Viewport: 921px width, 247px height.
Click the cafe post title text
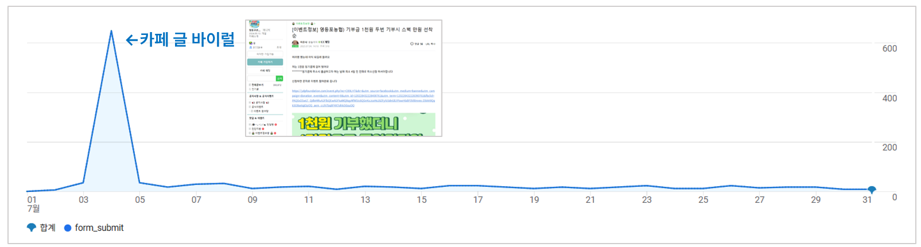click(362, 30)
